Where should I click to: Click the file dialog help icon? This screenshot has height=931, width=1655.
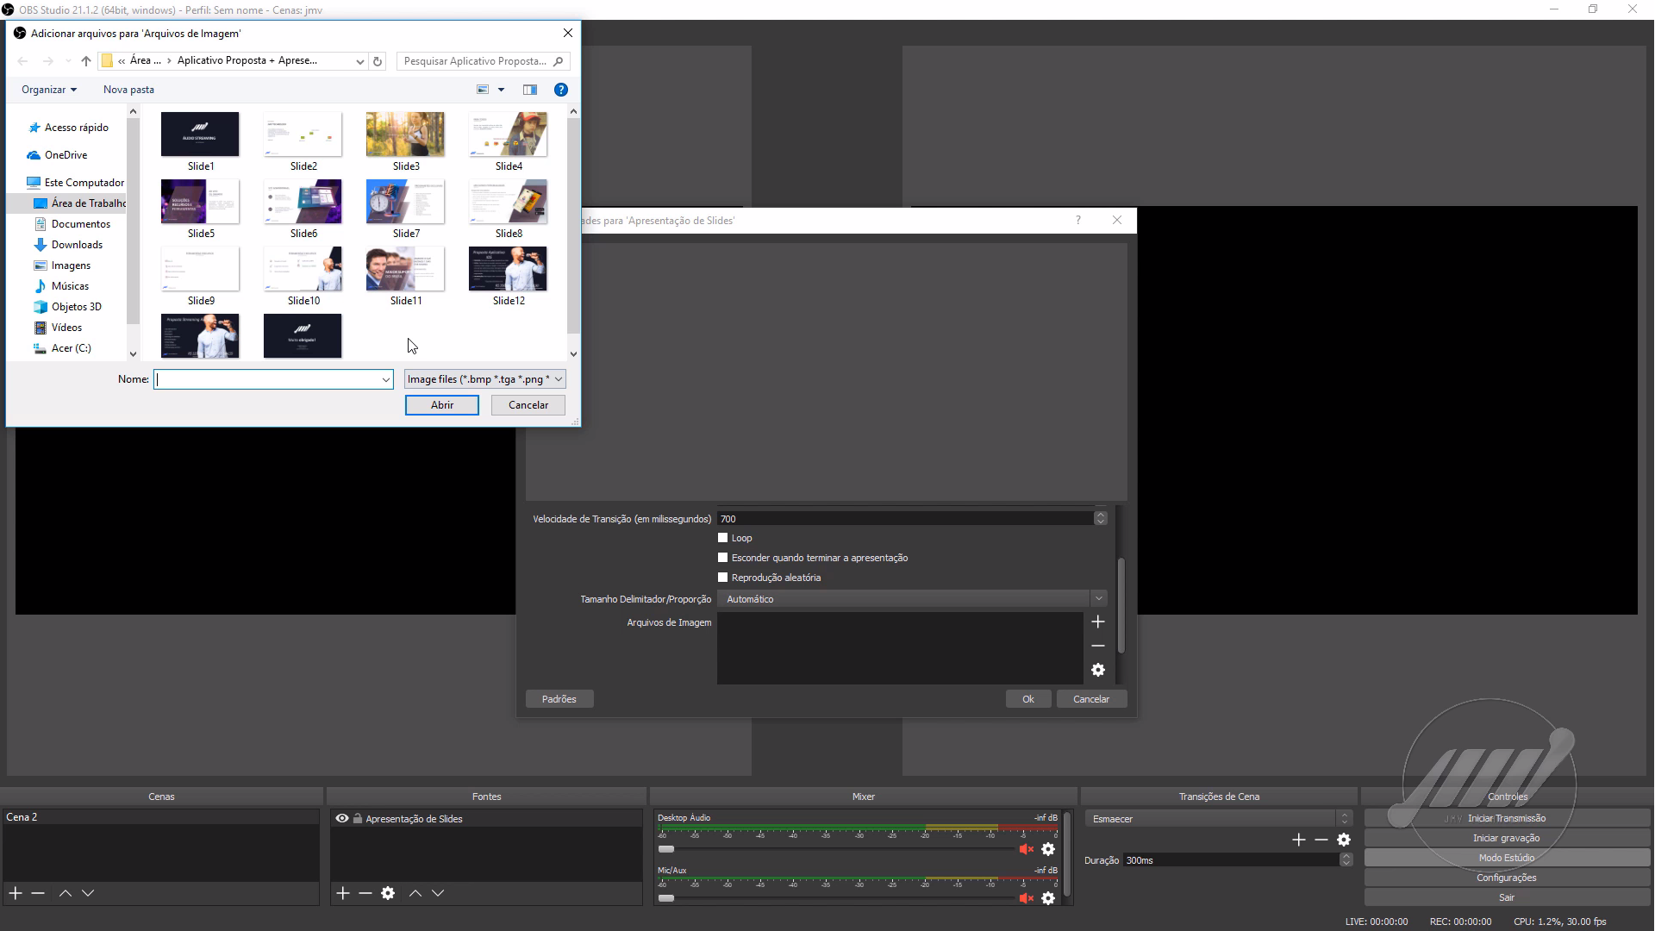coord(560,90)
